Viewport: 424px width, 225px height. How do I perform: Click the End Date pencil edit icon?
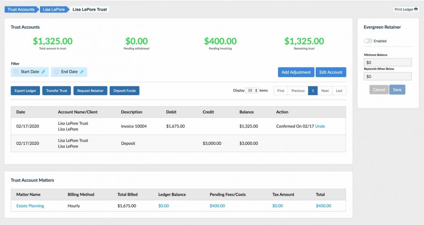click(x=82, y=72)
